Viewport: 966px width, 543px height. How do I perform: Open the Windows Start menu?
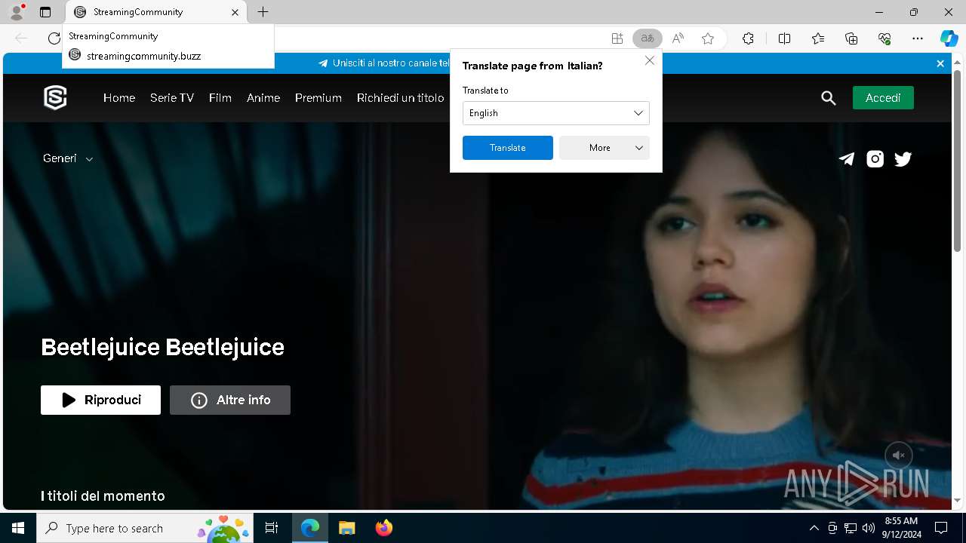[x=18, y=528]
